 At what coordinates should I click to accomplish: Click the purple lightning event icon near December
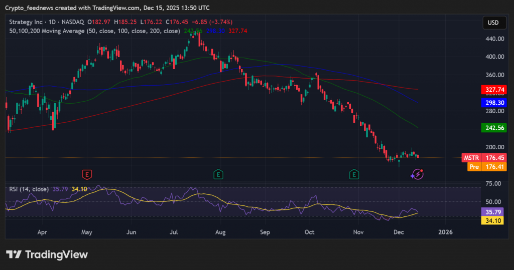pyautogui.click(x=417, y=174)
